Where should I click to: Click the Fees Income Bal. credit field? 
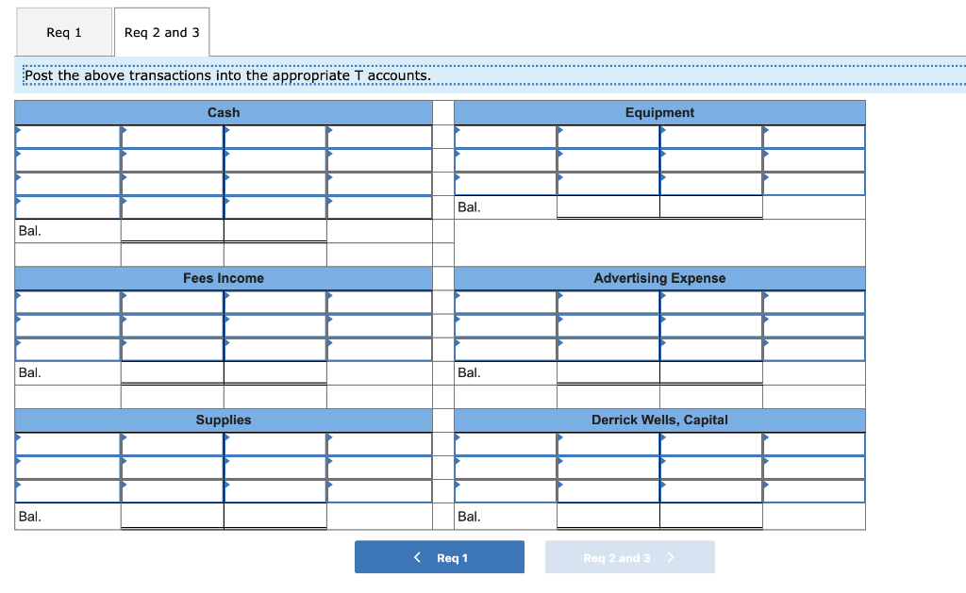(275, 372)
